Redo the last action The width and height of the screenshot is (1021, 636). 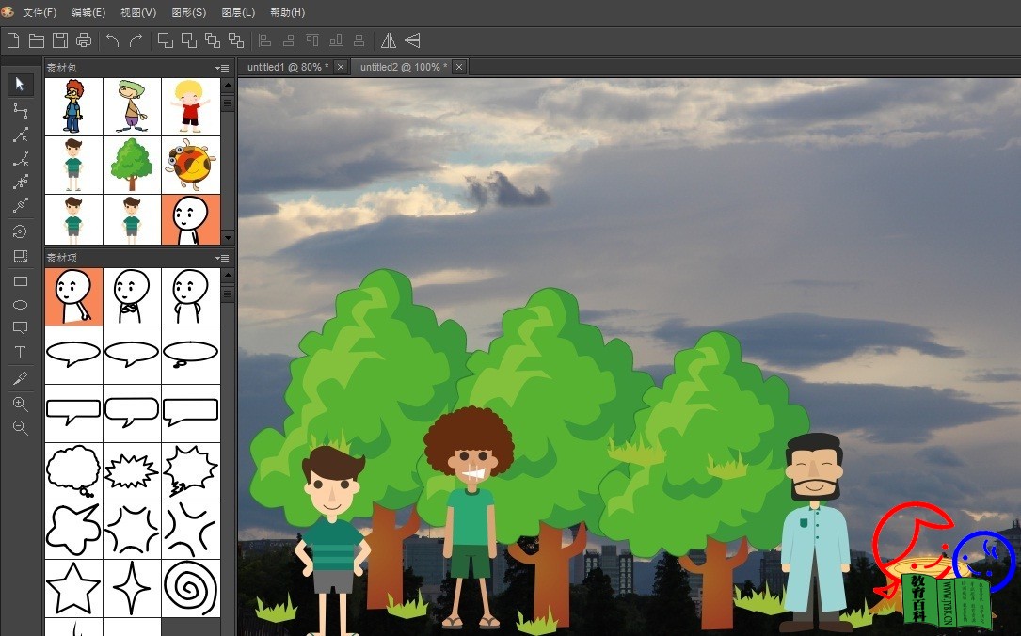136,41
